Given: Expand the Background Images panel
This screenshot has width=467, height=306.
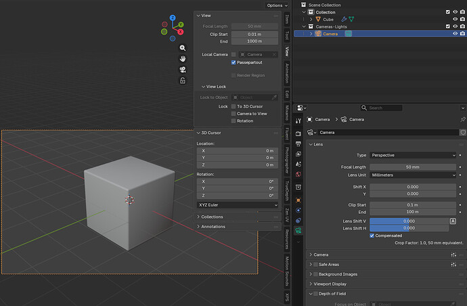Looking at the screenshot, I should pos(386,274).
